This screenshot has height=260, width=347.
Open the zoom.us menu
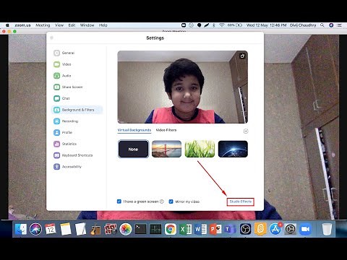tap(22, 25)
